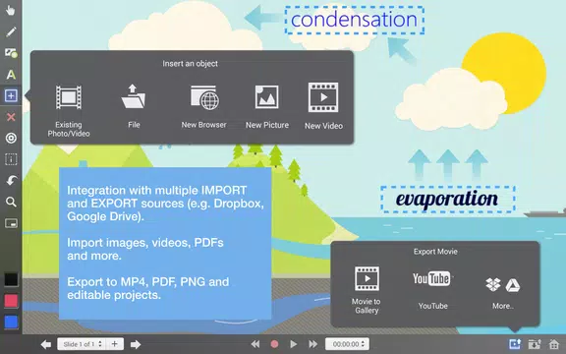Choose the black color swatch

coord(11,279)
